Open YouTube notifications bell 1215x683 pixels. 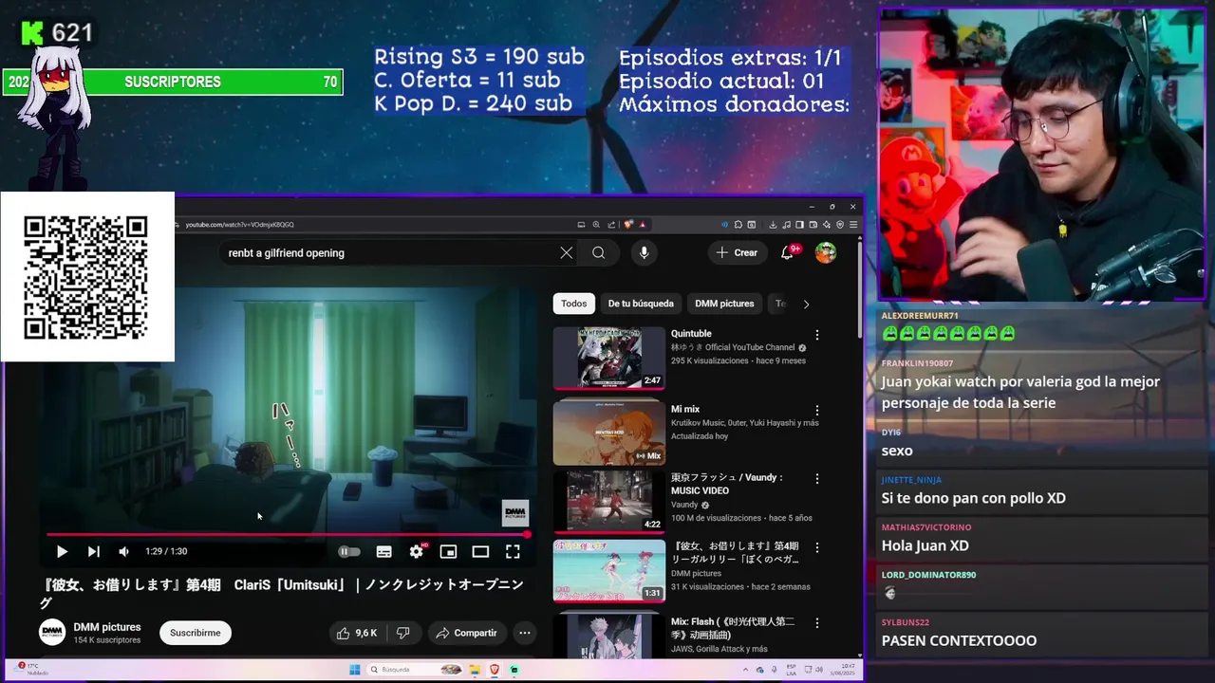tap(787, 252)
